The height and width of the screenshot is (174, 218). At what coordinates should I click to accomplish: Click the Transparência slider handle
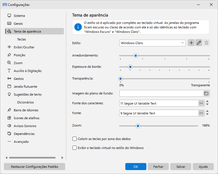[121, 79]
